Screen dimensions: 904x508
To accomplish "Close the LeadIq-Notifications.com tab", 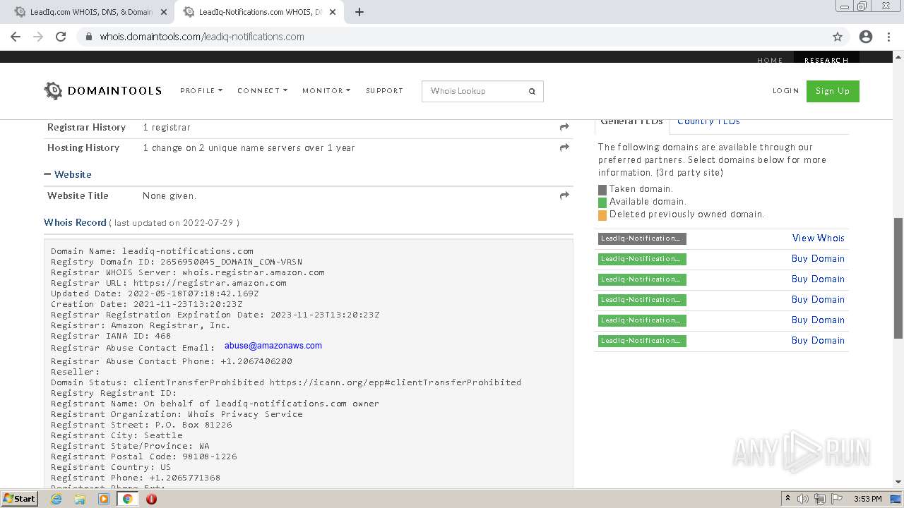I will click(333, 12).
